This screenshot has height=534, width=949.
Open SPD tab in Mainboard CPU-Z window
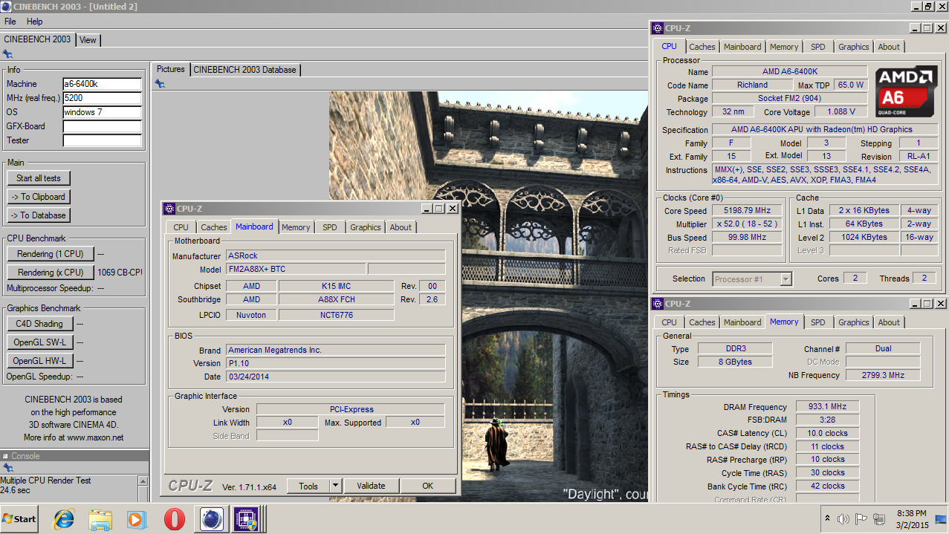tap(330, 227)
